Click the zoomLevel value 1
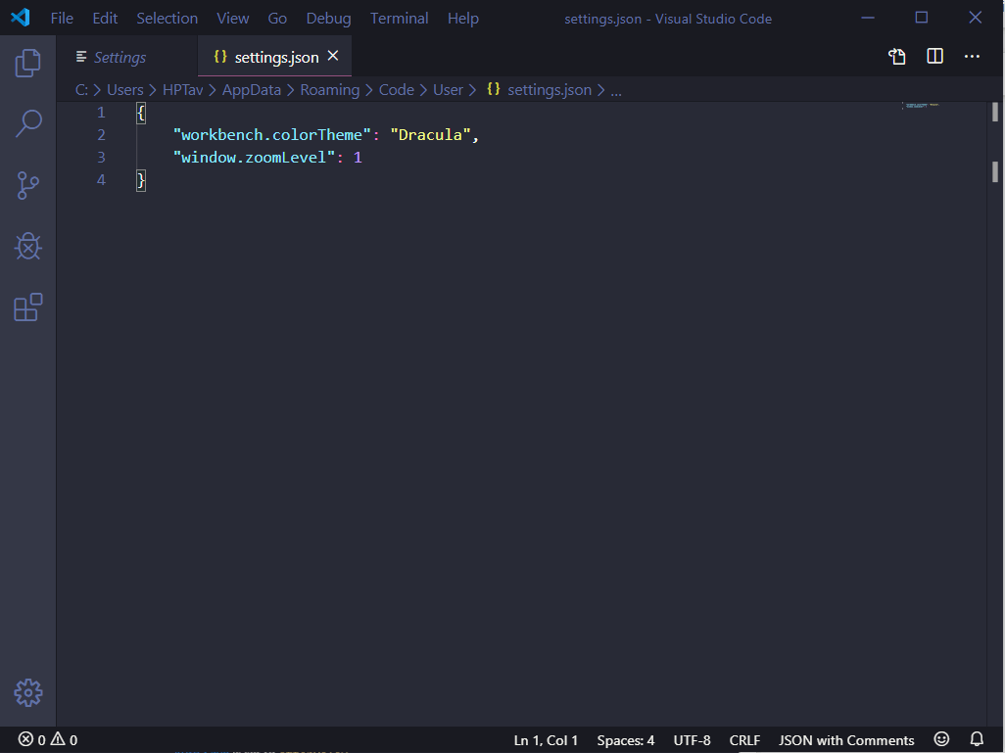Screen dimensions: 1005x753 click(358, 158)
